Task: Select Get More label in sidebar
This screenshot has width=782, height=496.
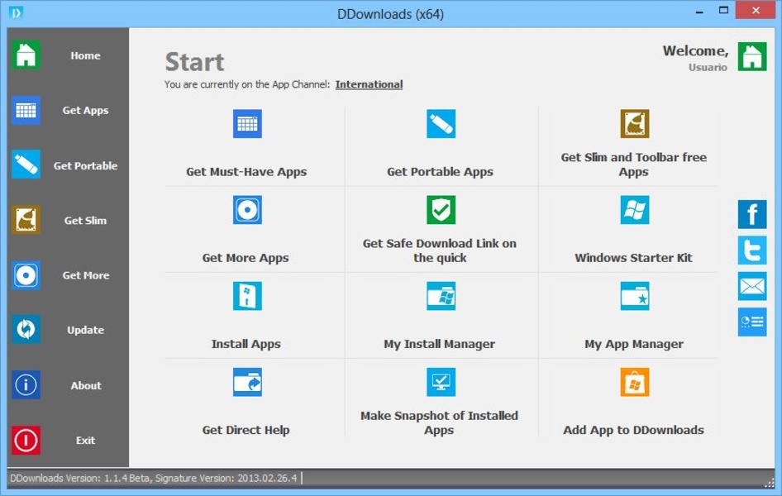Action: (x=86, y=275)
